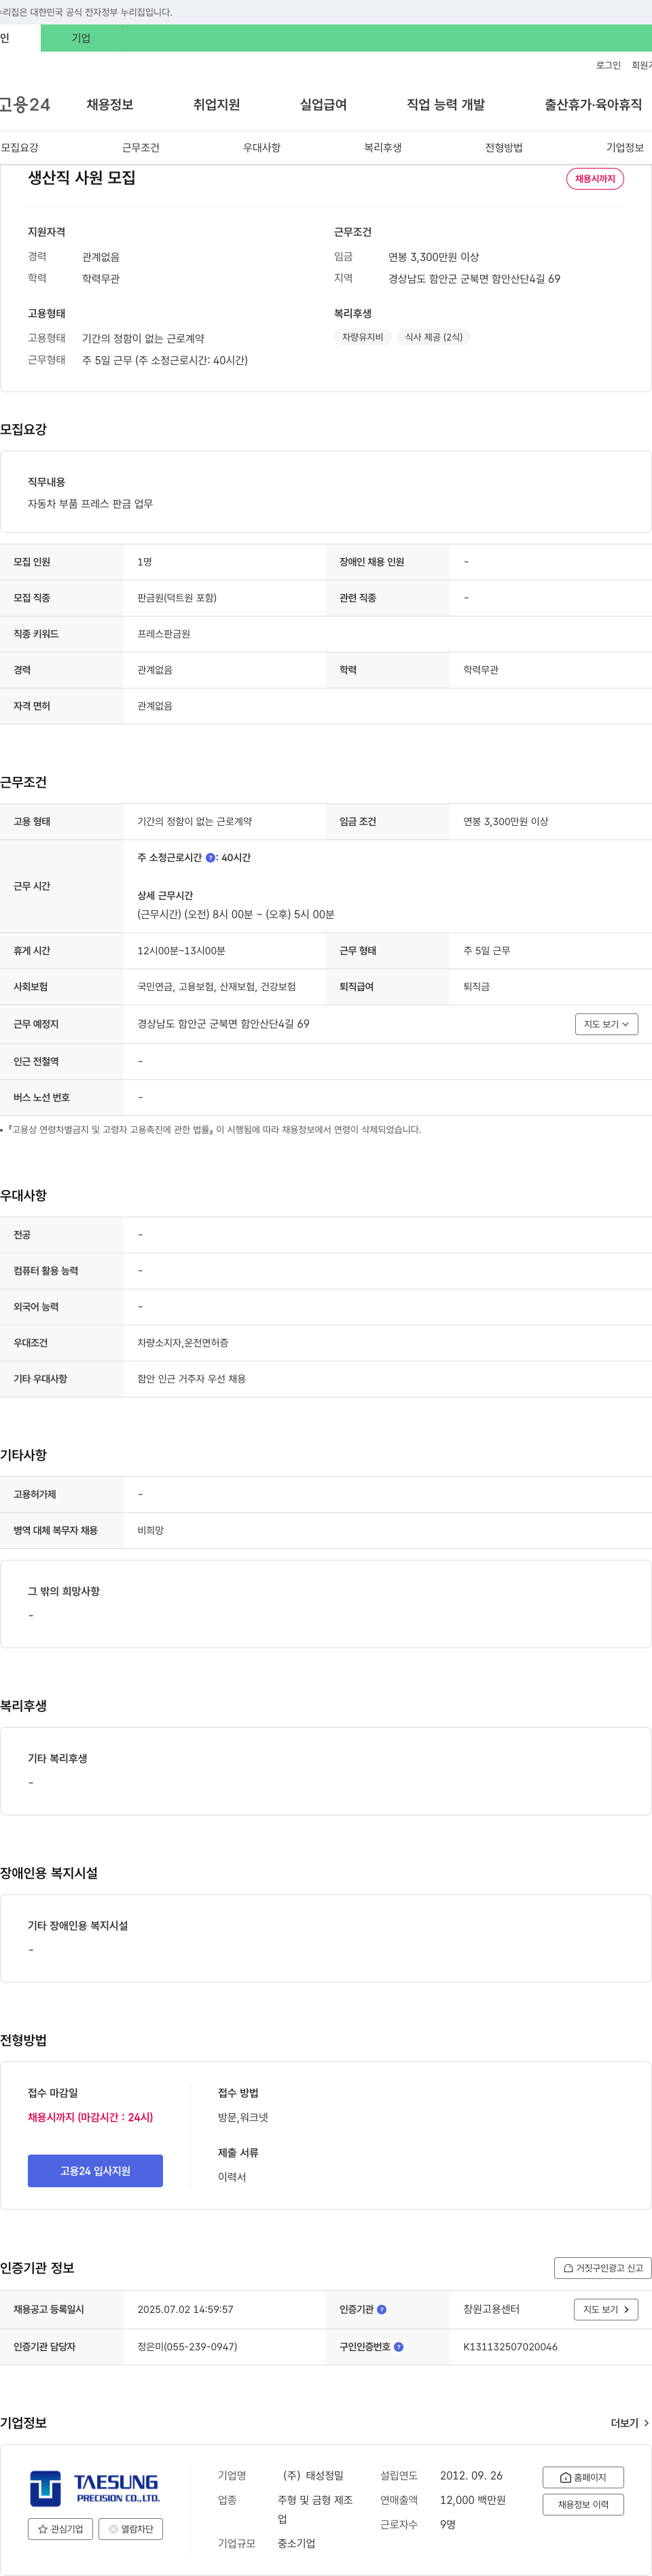The image size is (652, 2576).
Task: Jump to 복리후생 section tab
Action: tap(383, 148)
